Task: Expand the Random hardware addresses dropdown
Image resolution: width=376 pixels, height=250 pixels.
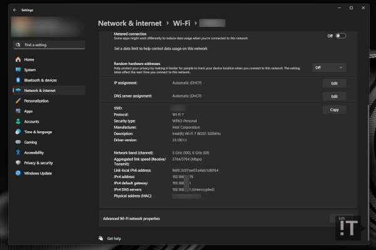Action: click(329, 67)
